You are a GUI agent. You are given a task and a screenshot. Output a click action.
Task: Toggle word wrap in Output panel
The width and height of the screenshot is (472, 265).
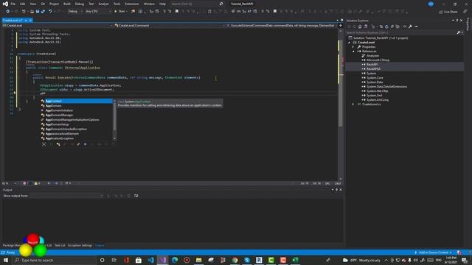click(136, 196)
